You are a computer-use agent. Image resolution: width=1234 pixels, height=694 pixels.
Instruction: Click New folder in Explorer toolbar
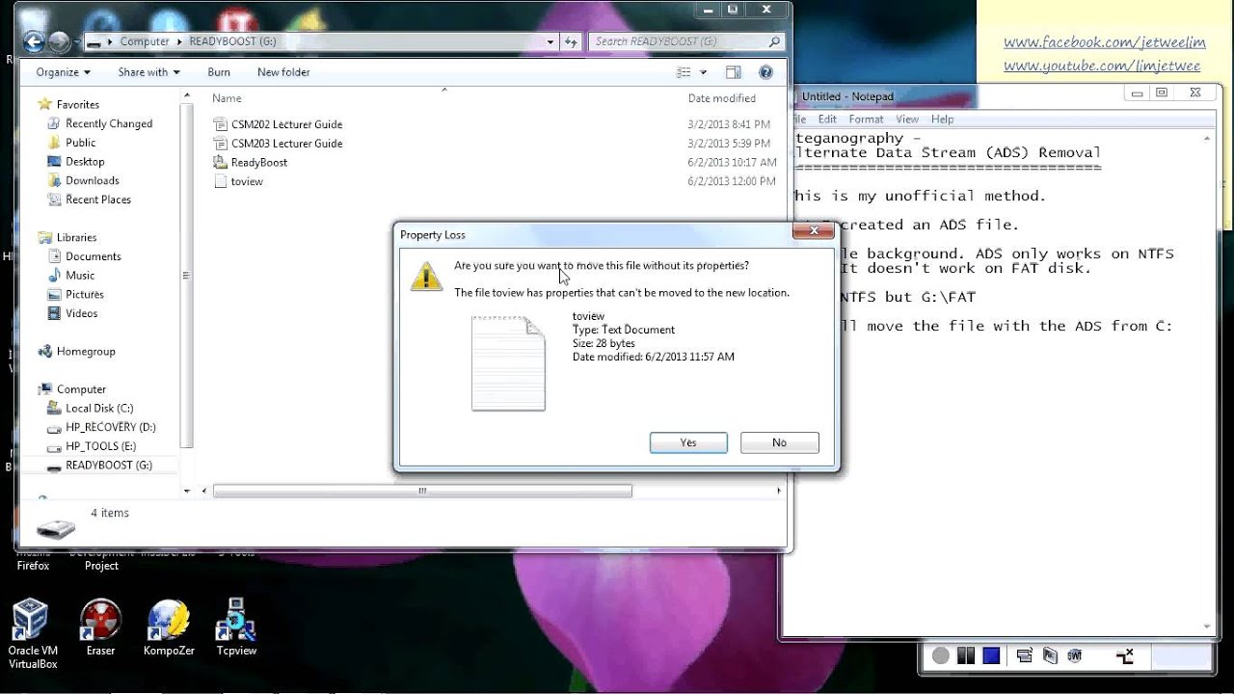[x=283, y=72]
